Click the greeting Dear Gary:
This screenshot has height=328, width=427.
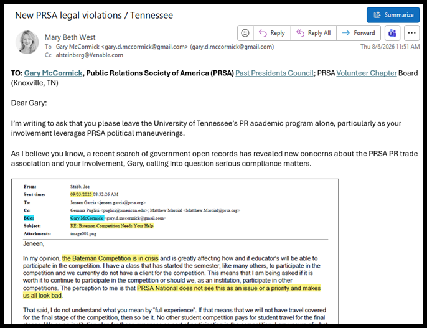[29, 103]
